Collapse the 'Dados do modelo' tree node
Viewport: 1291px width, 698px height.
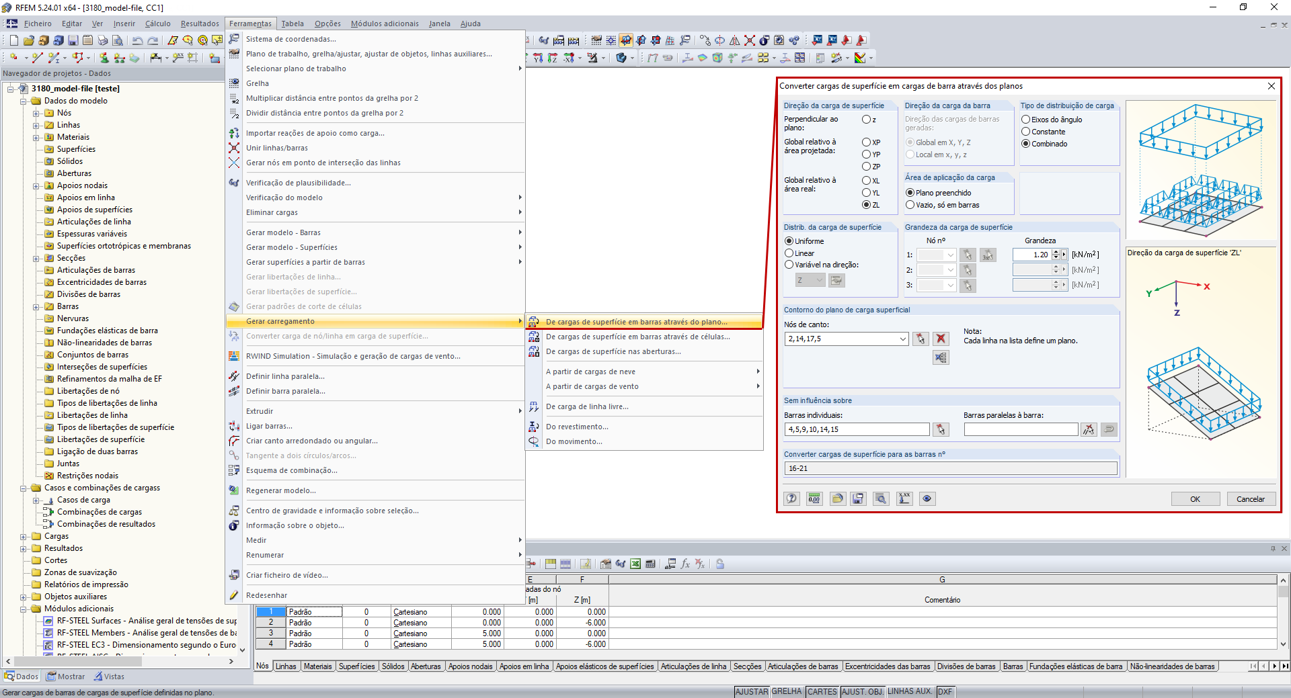[24, 101]
